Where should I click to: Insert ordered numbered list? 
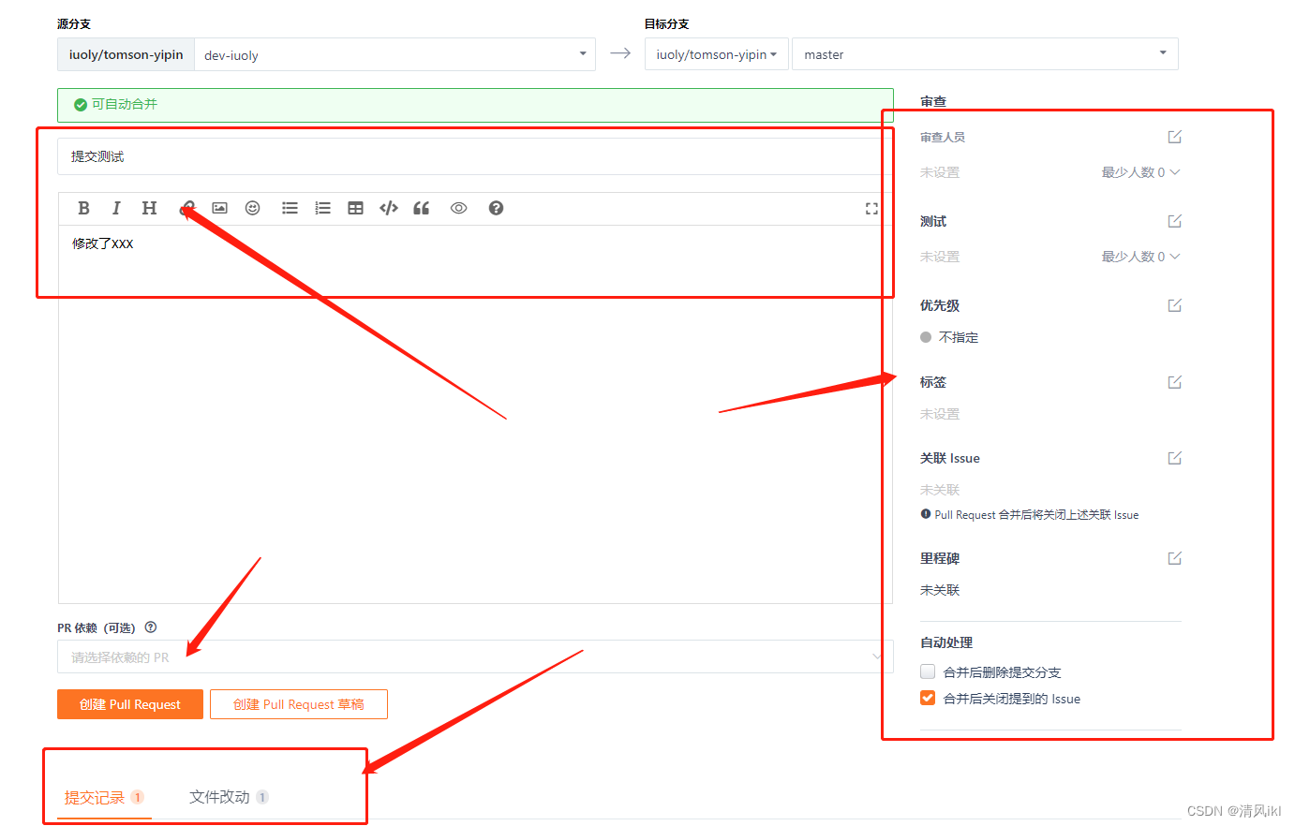[322, 208]
